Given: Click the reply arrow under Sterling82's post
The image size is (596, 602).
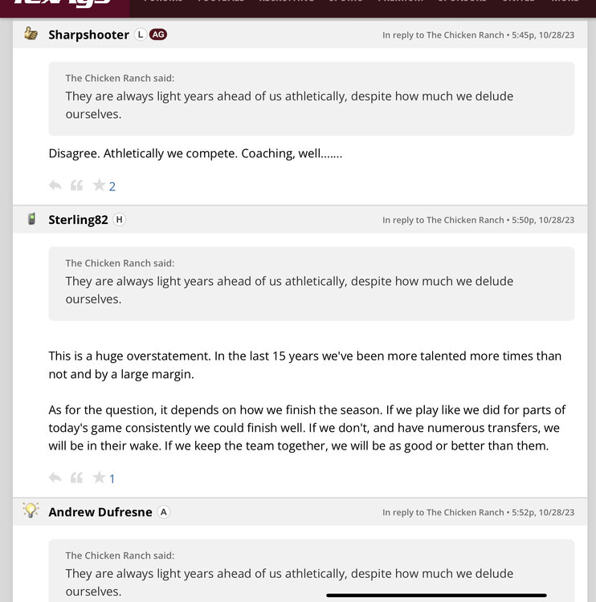Looking at the screenshot, I should click(55, 478).
